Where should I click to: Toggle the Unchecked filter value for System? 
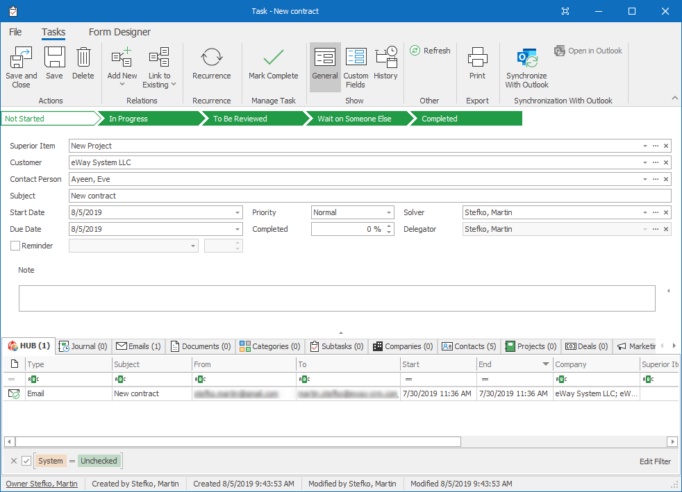pyautogui.click(x=99, y=461)
